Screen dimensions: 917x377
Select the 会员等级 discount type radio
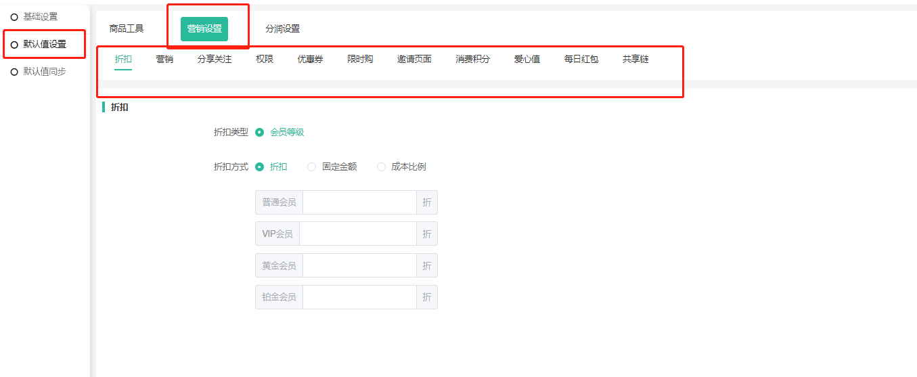(260, 132)
